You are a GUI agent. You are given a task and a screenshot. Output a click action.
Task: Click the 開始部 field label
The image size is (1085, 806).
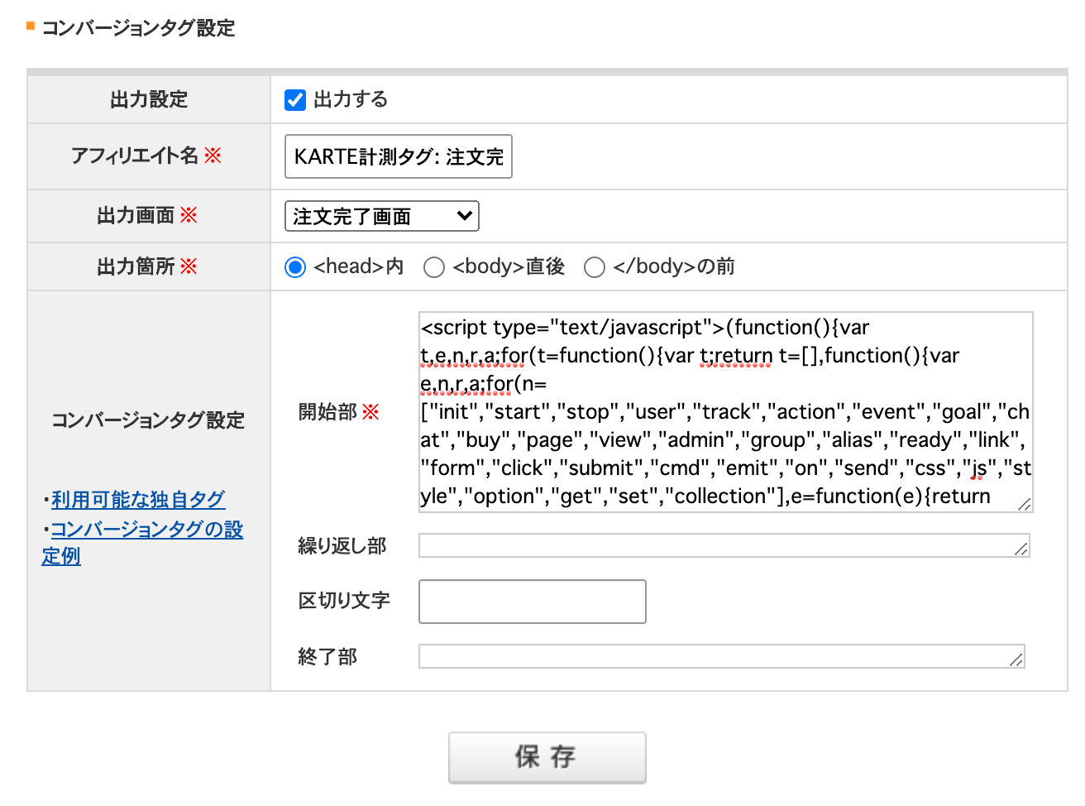(x=338, y=412)
